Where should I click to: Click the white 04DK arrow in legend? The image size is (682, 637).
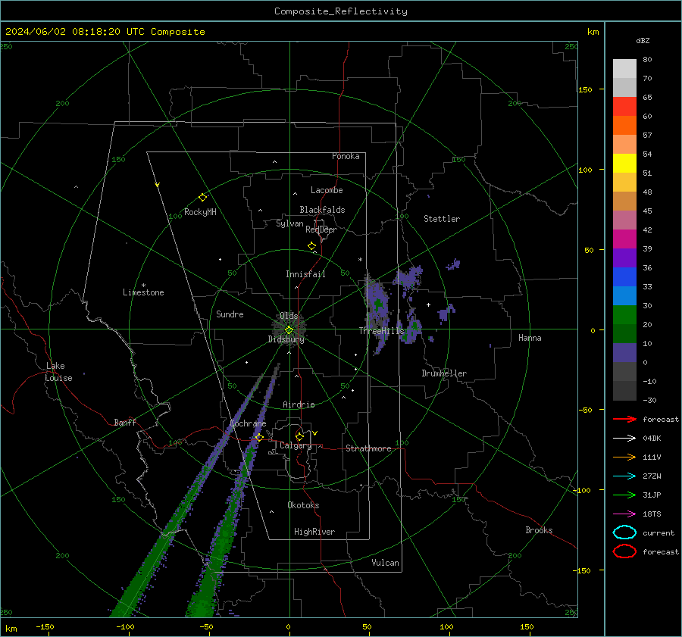624,439
